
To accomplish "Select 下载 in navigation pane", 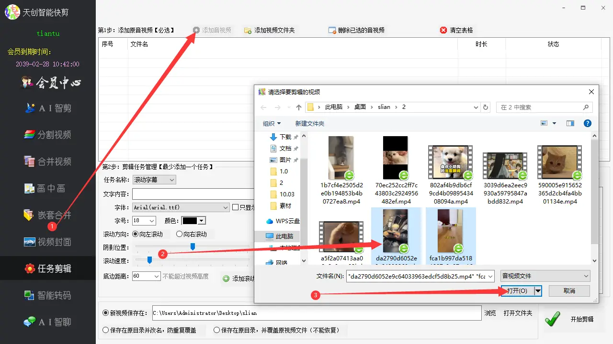I will coord(285,137).
